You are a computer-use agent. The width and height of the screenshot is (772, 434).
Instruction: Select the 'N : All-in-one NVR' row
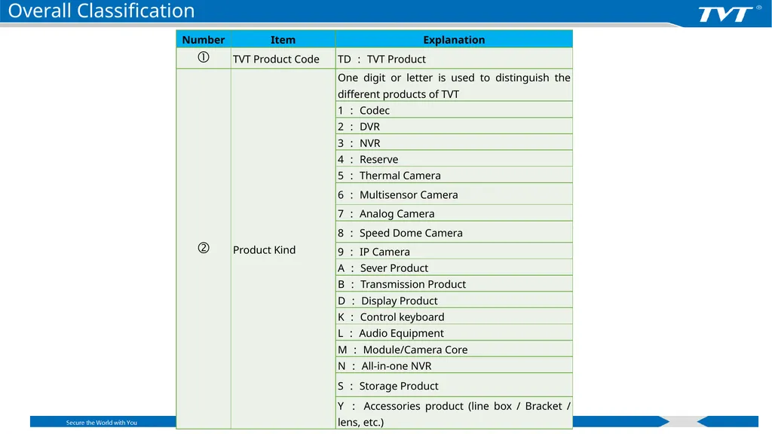click(x=454, y=365)
